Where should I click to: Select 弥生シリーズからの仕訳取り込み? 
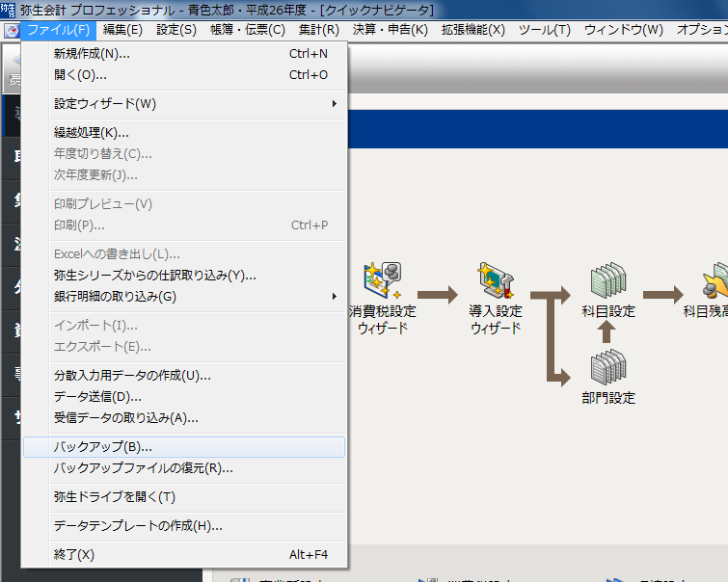pos(155,275)
